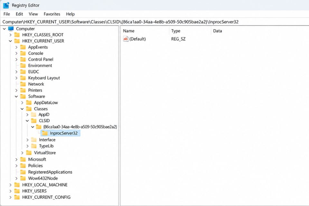Expand the TypeLib key chevron

click(x=27, y=146)
